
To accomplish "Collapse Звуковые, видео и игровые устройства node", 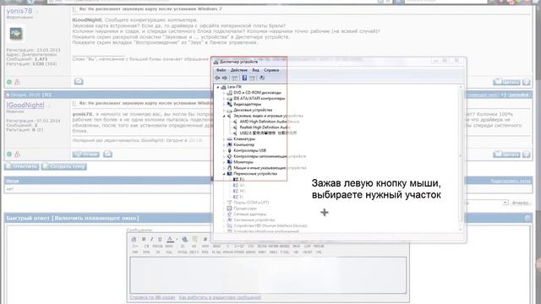I will [x=224, y=117].
